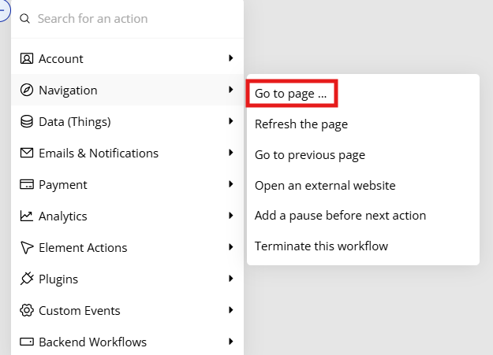Viewport: 493px width, 355px height.
Task: Click the Account person icon
Action: (26, 59)
